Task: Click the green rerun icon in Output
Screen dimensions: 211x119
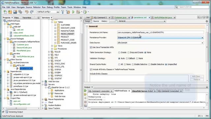Action: (x=85, y=91)
